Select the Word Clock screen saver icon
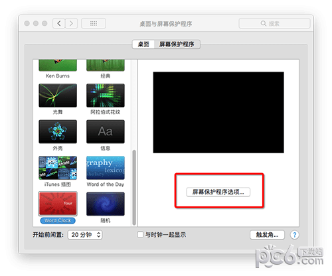 (x=58, y=204)
